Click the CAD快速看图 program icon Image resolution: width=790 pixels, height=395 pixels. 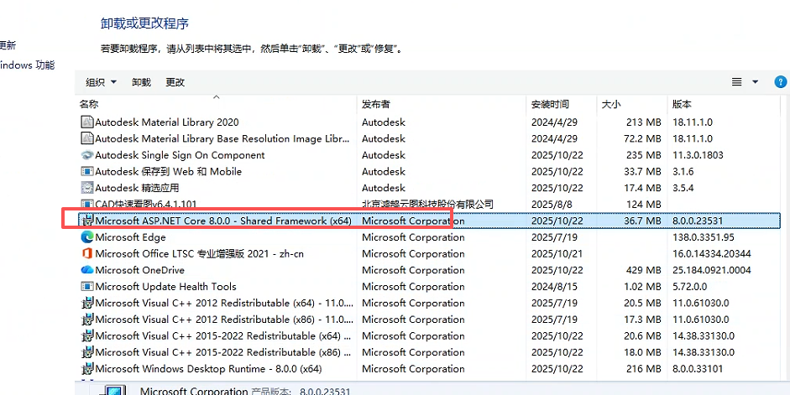(86, 205)
